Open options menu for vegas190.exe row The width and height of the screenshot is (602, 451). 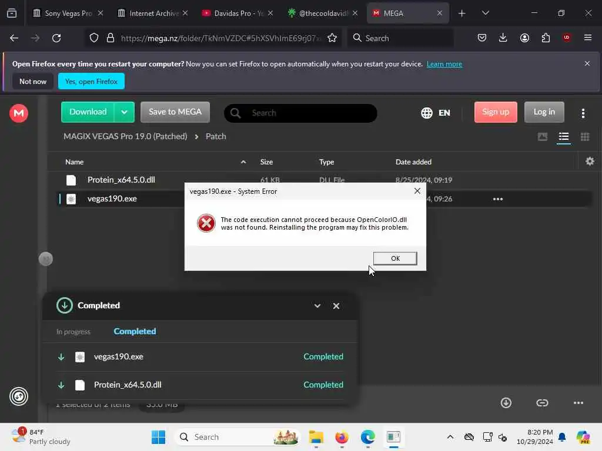tap(497, 199)
